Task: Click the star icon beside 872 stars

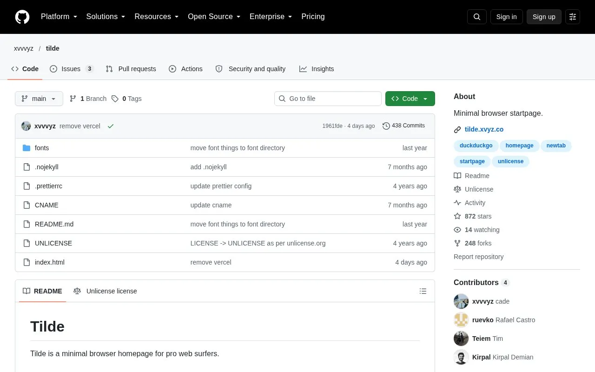Action: (457, 216)
